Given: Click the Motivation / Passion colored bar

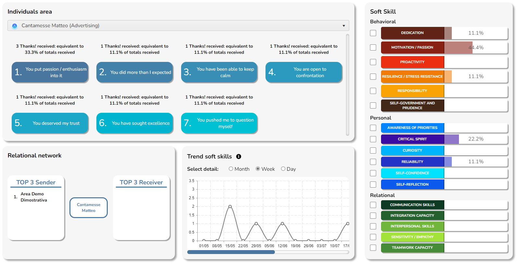Looking at the screenshot, I should 413,48.
